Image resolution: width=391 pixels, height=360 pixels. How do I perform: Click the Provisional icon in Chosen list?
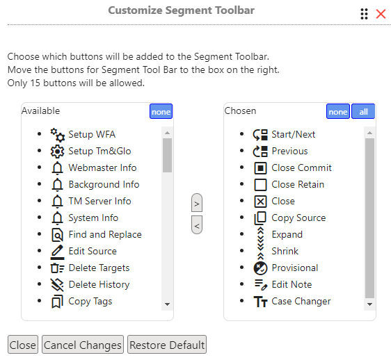coord(260,268)
